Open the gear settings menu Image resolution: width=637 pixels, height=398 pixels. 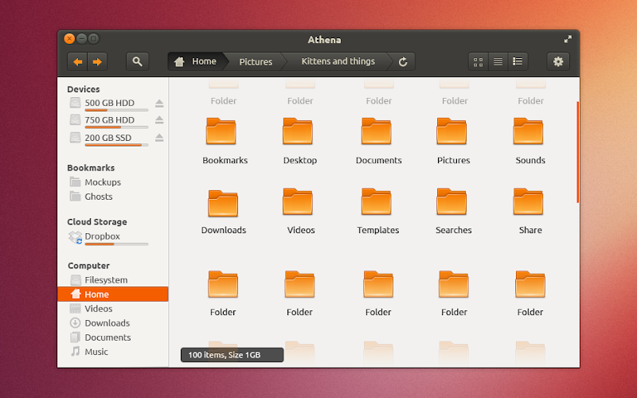click(x=558, y=61)
